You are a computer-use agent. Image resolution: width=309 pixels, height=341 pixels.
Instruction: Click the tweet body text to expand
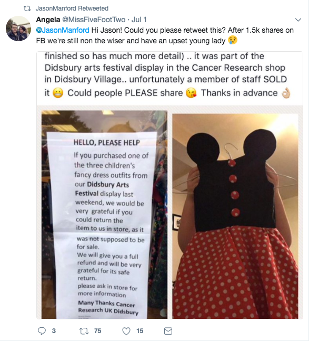tap(165, 35)
